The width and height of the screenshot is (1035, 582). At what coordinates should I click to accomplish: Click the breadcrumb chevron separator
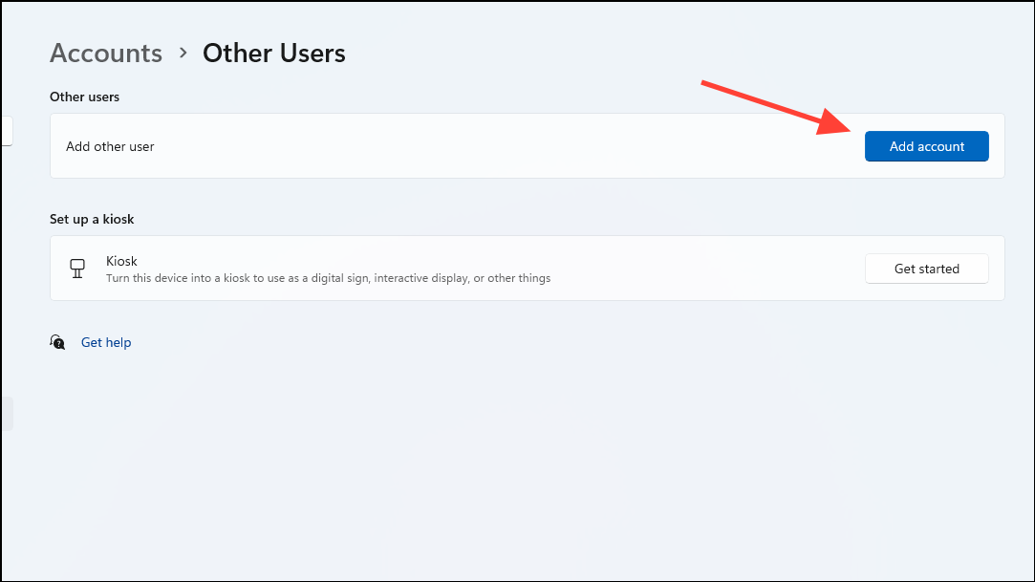pyautogui.click(x=183, y=54)
